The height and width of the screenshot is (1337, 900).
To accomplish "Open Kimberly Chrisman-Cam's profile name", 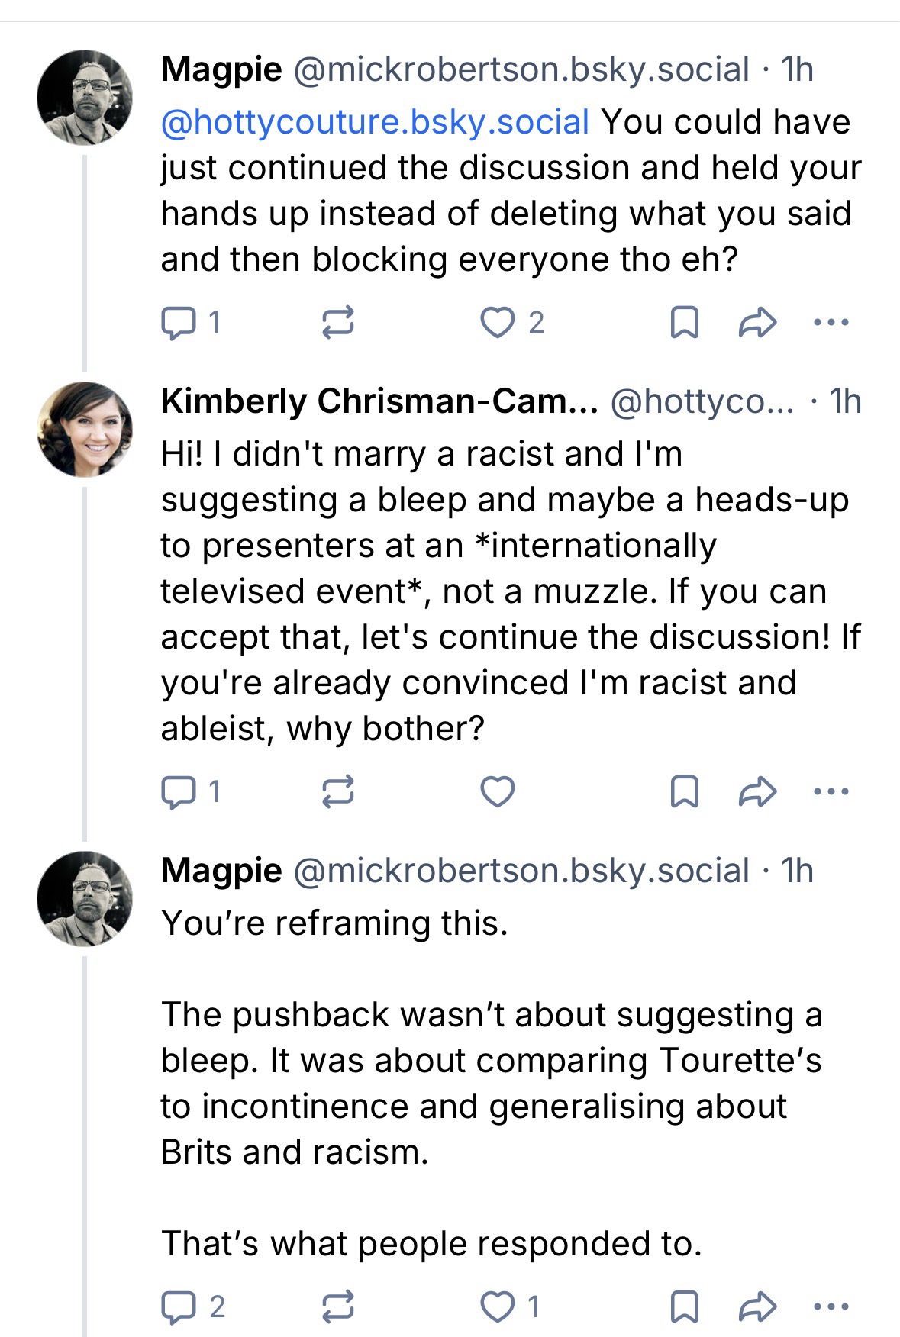I will (379, 401).
